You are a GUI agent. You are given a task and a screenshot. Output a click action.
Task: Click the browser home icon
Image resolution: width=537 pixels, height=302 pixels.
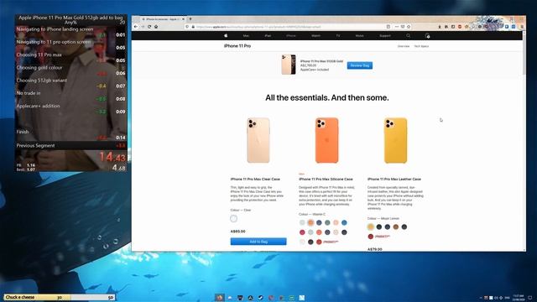point(156,27)
